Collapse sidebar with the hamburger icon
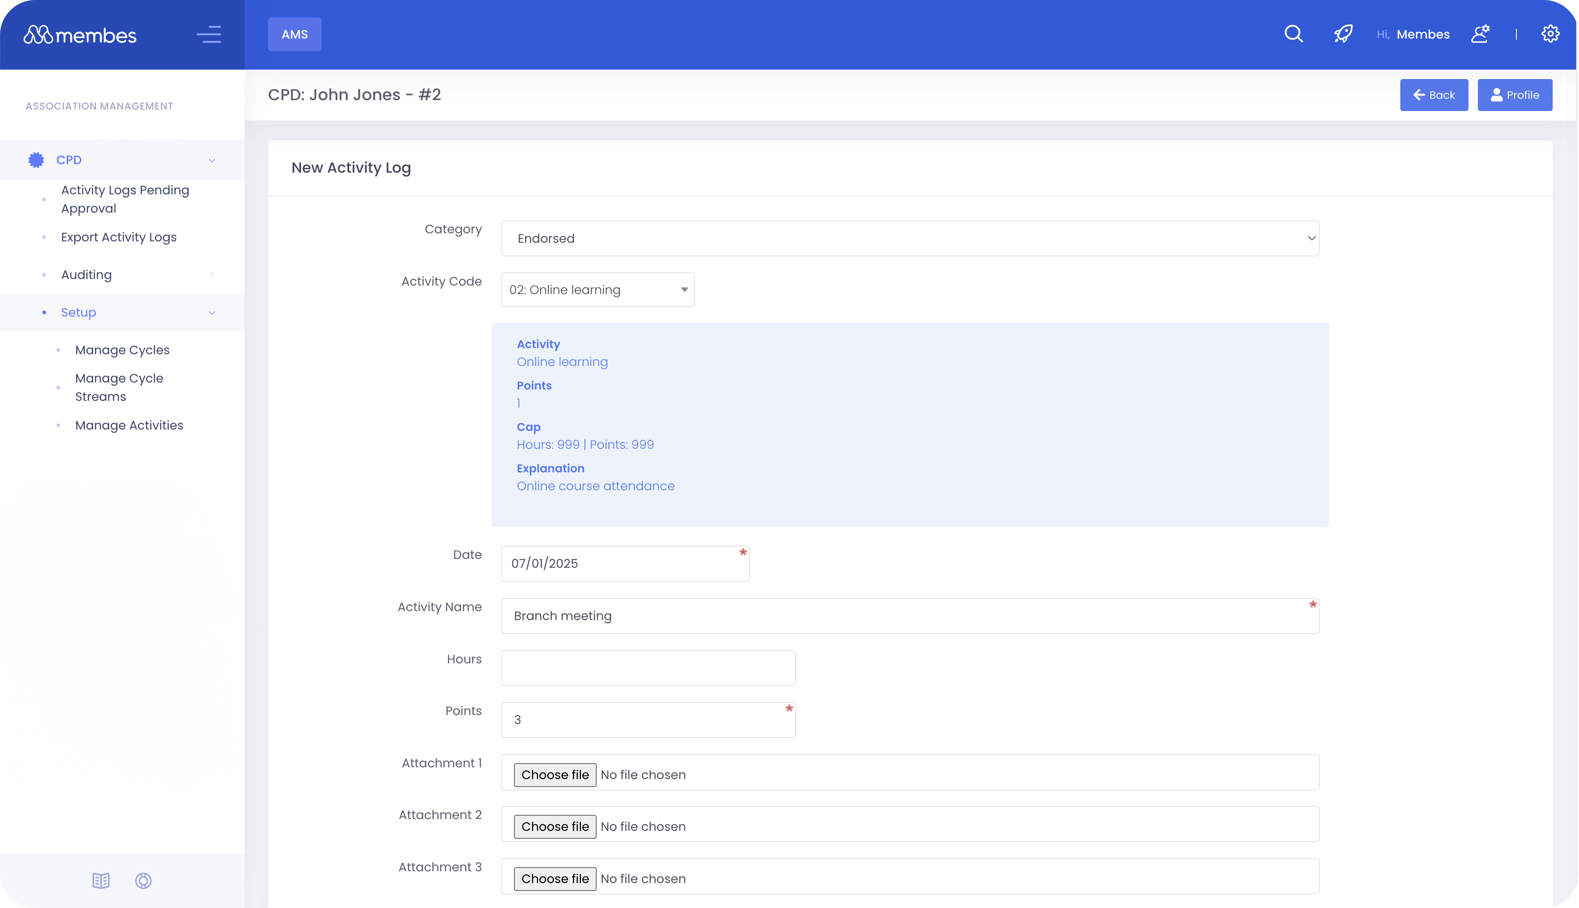The height and width of the screenshot is (908, 1579). tap(209, 34)
